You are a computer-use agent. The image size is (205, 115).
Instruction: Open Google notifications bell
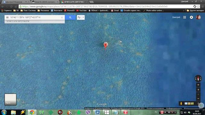coord(192,17)
